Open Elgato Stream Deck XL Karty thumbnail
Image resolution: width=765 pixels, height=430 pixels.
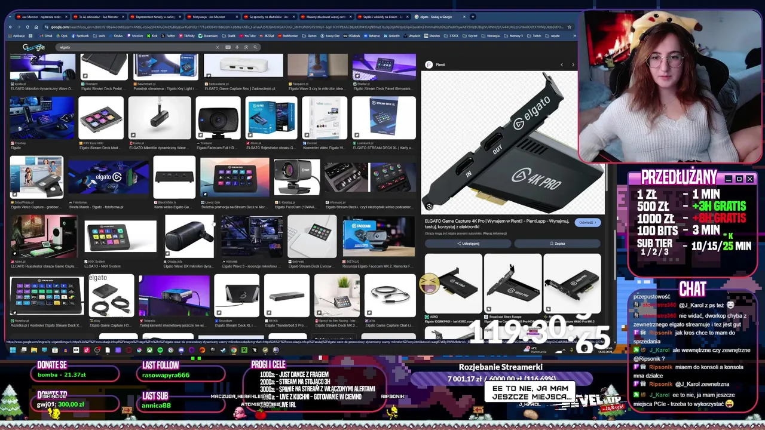pos(384,118)
